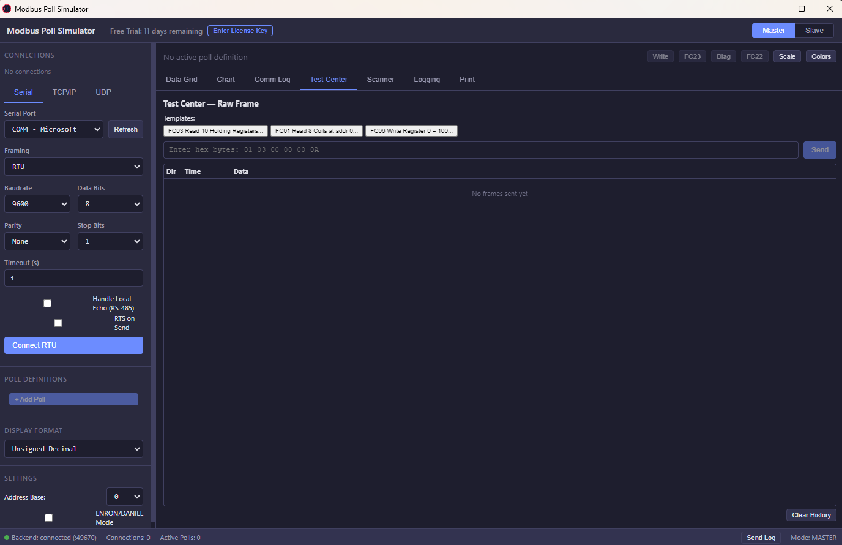Image resolution: width=842 pixels, height=545 pixels.
Task: Enable Handle Local Echo (RS-485)
Action: pos(47,303)
